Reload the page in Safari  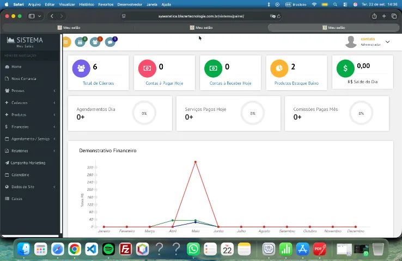click(279, 16)
